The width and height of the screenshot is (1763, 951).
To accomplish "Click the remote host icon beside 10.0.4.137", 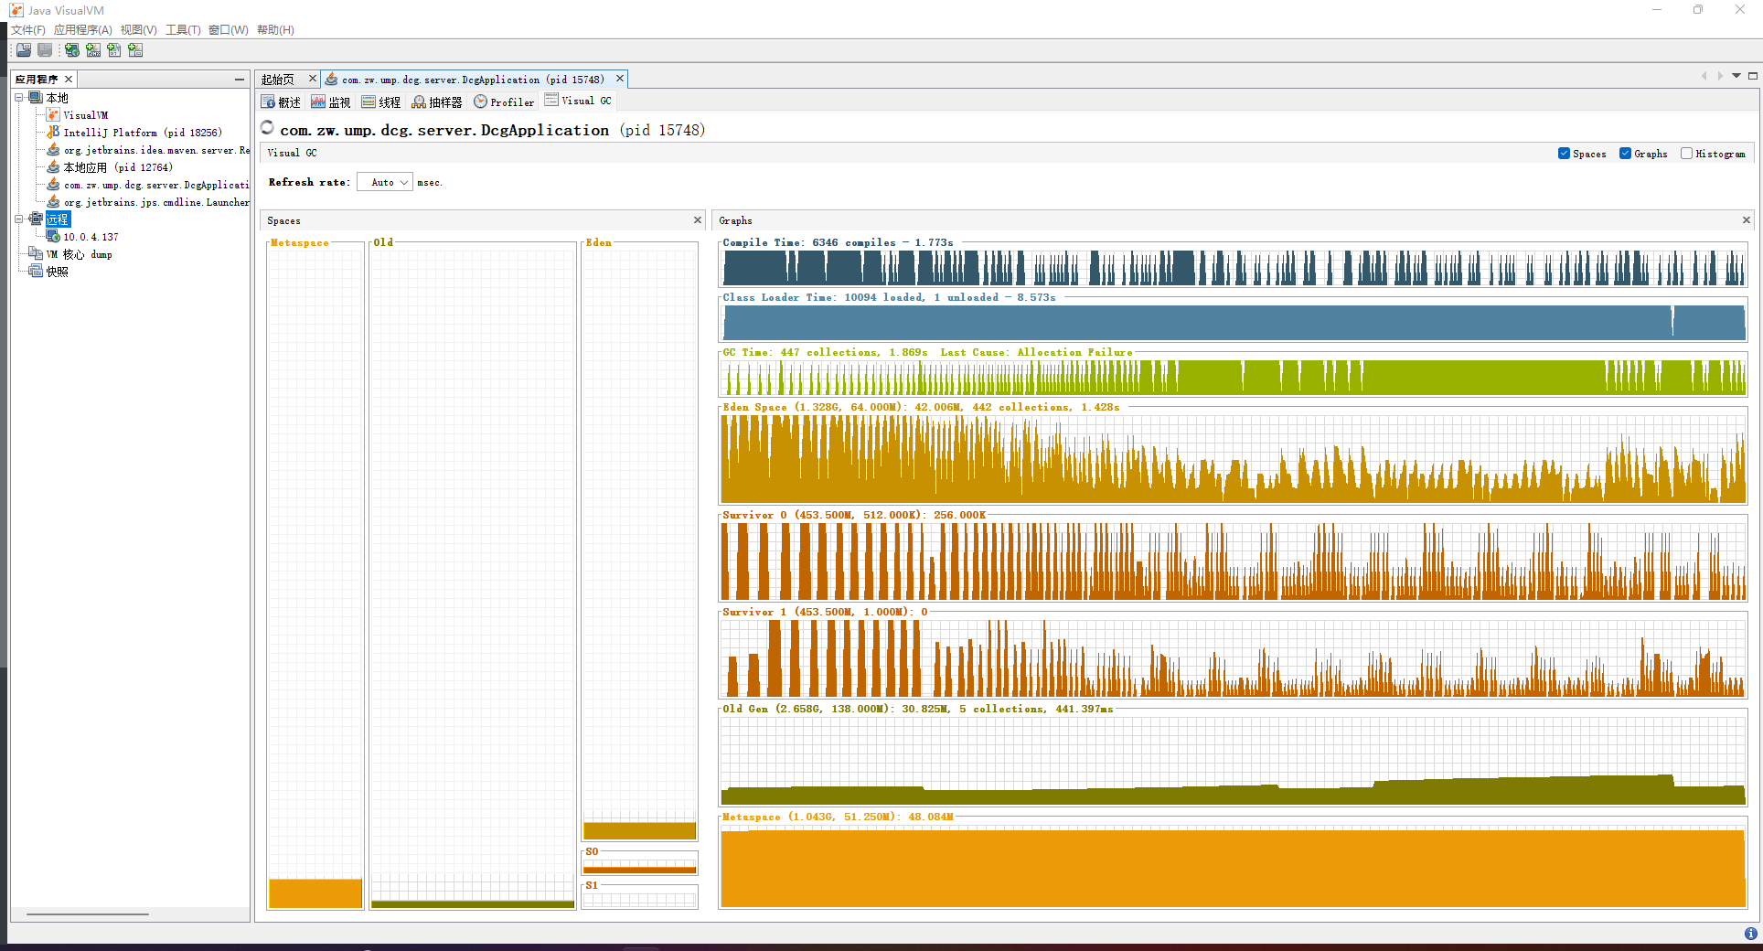I will click(x=53, y=237).
